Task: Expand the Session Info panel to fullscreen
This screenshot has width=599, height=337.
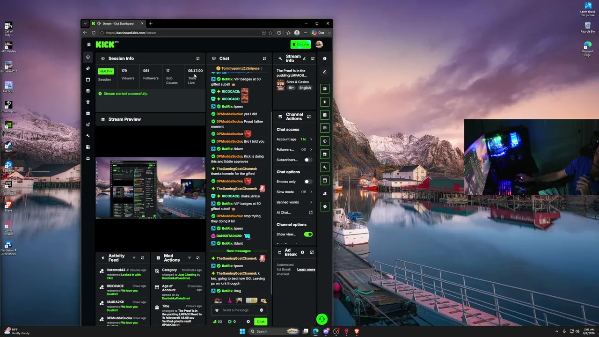Action: [198, 59]
